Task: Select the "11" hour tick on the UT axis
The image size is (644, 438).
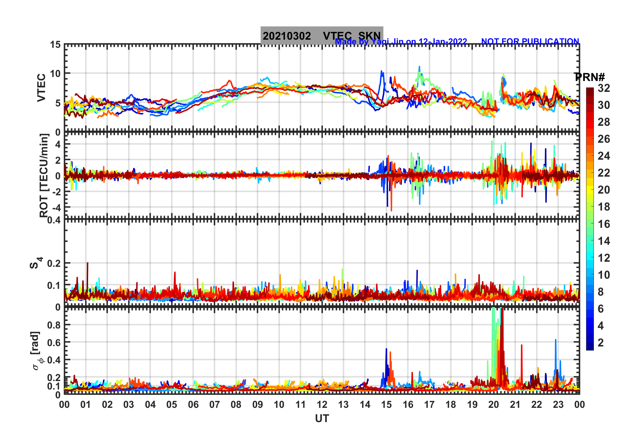Action: click(x=301, y=404)
